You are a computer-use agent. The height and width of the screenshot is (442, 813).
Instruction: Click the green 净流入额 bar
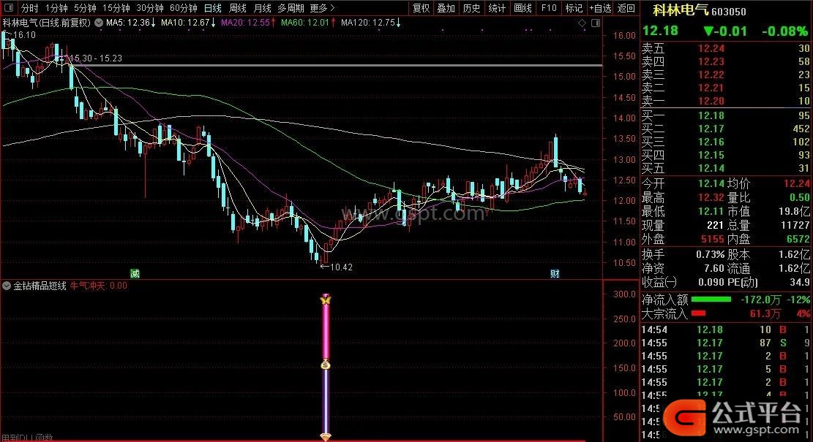711,299
